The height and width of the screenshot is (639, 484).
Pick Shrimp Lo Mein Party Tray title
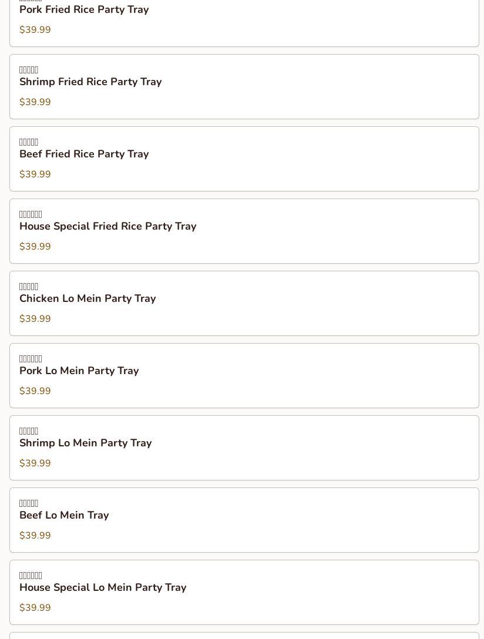(85, 443)
